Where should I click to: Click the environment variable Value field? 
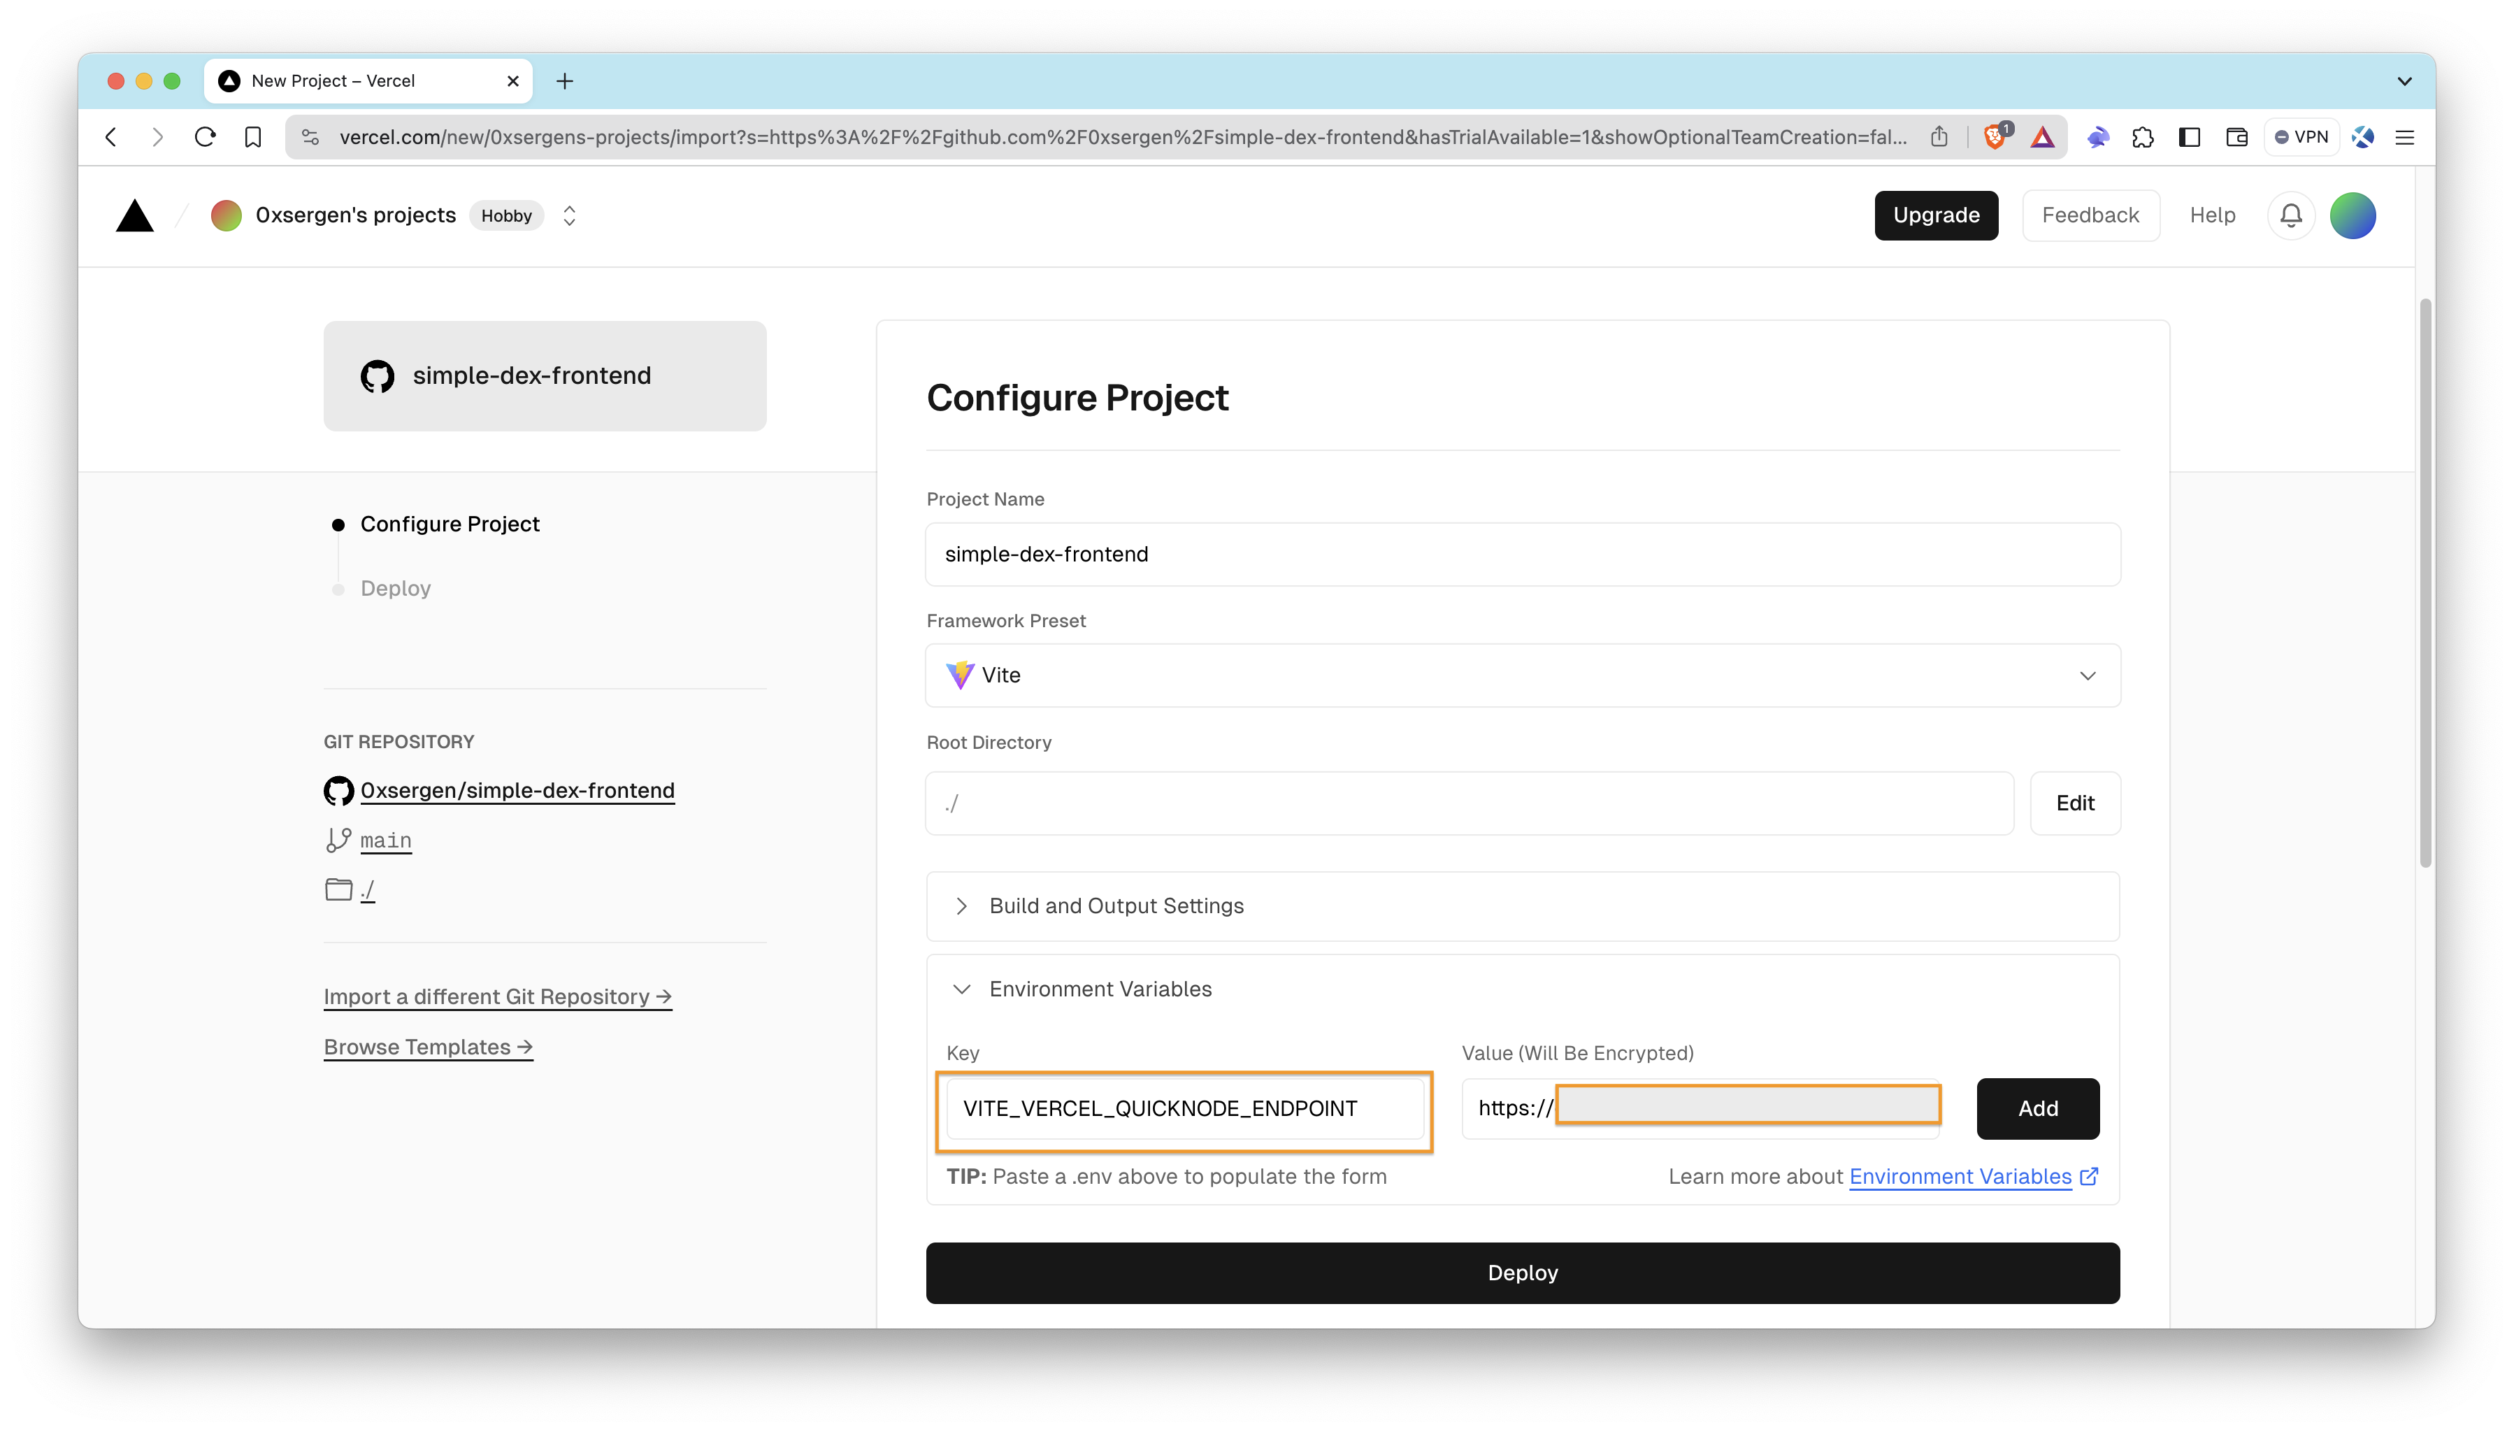coord(1700,1108)
